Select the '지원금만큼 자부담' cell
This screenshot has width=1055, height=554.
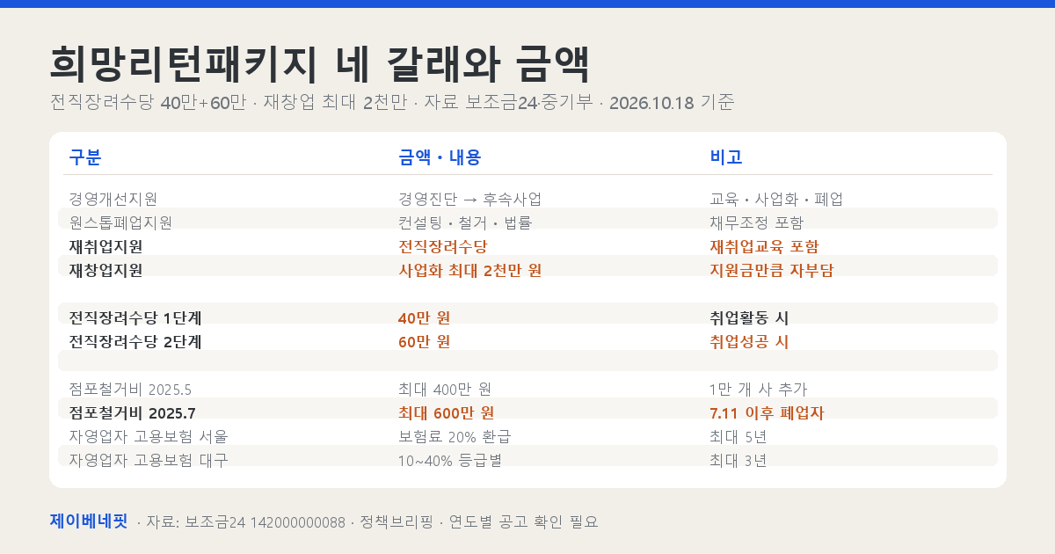tap(771, 270)
